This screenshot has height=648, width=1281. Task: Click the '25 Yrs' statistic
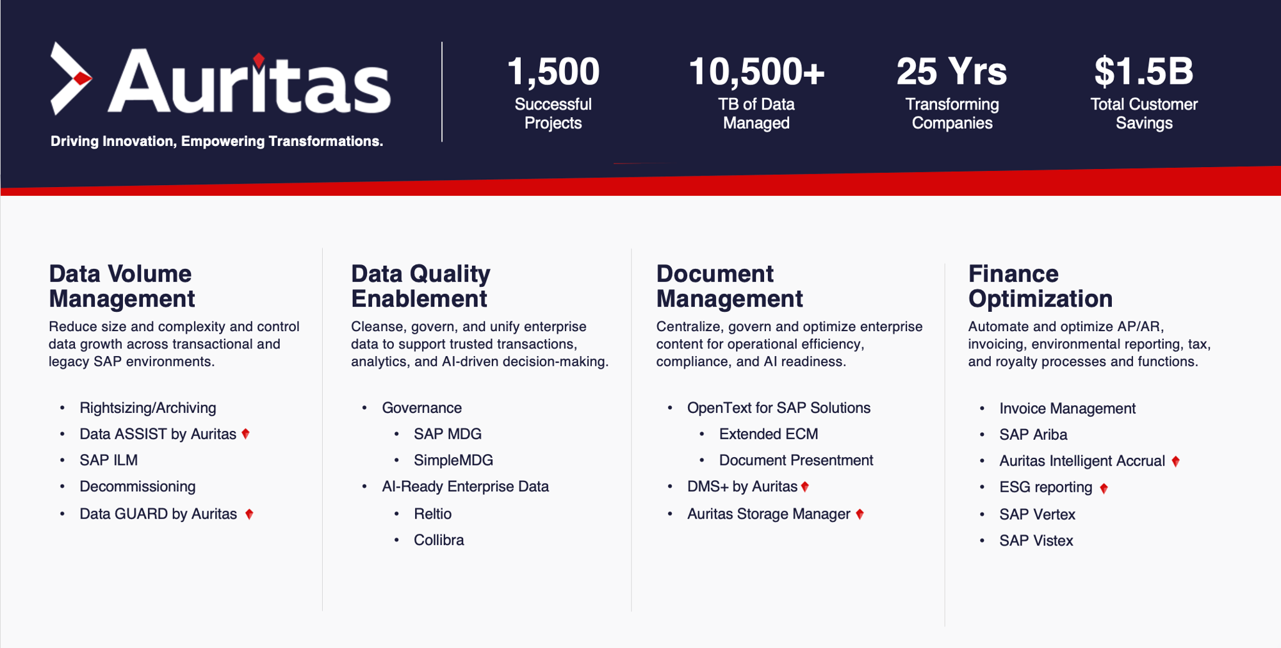[952, 71]
